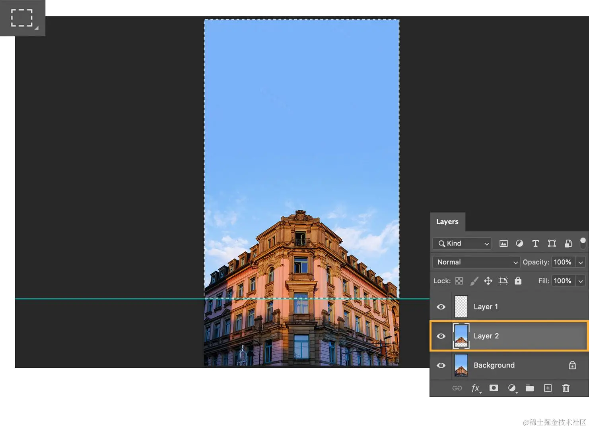
Task: Create a new adjustment layer
Action: (x=512, y=388)
